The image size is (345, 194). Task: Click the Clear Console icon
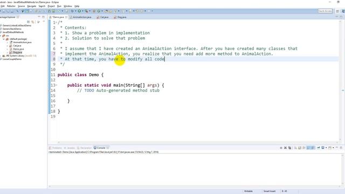295,148
